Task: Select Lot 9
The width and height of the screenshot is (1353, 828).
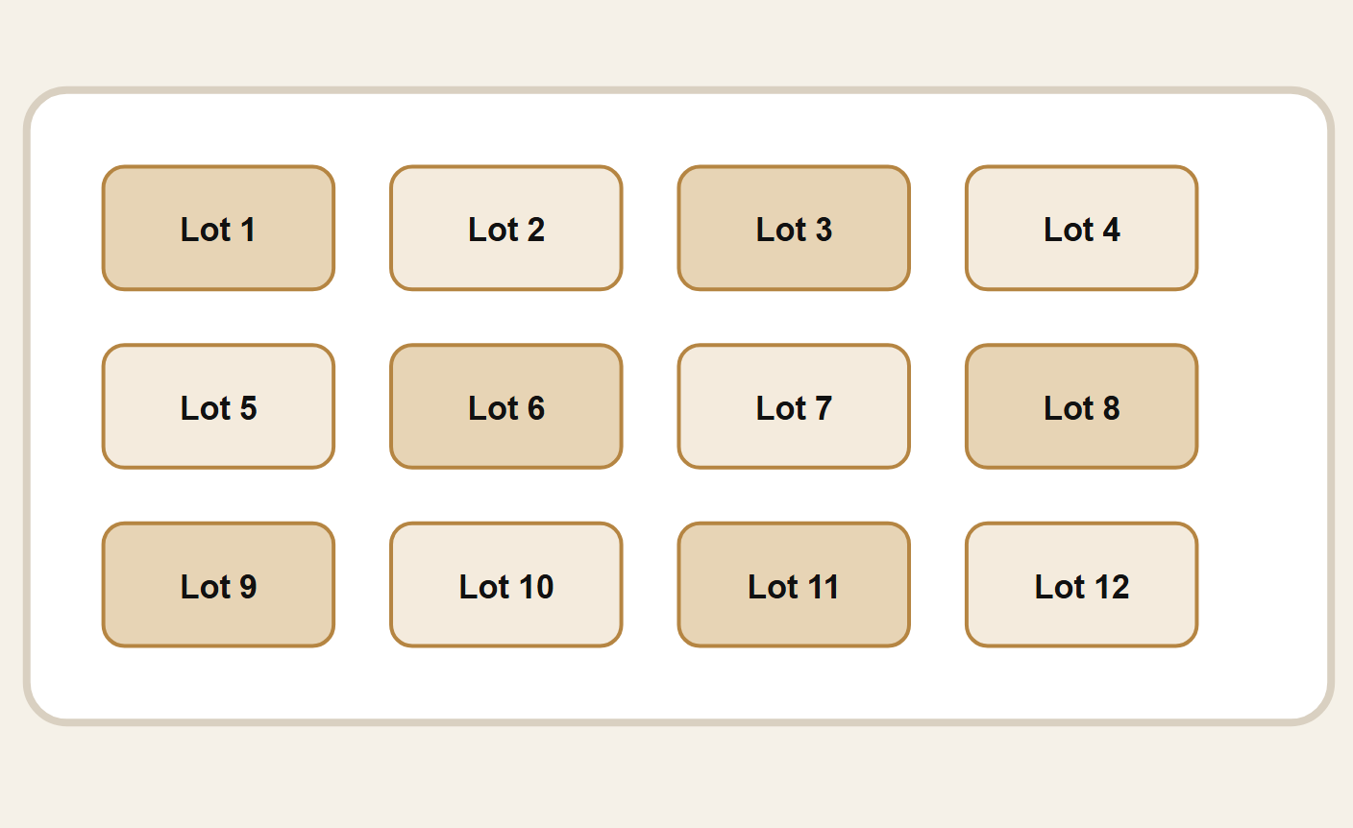Action: pyautogui.click(x=218, y=585)
